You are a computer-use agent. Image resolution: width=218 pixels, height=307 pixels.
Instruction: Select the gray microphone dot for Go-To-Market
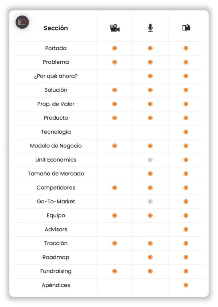tap(150, 202)
